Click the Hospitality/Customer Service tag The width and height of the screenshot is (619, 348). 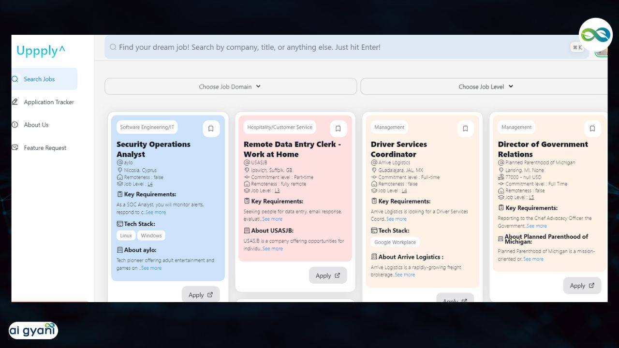(280, 127)
